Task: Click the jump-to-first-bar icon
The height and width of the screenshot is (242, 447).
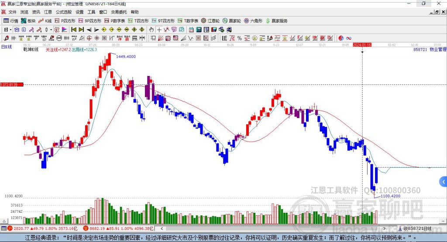Action: pos(74,30)
